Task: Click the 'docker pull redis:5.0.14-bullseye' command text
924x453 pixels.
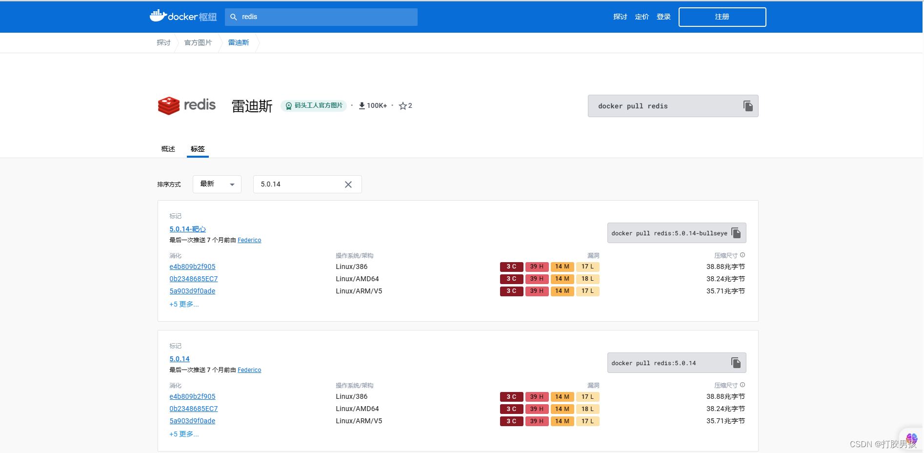Action: click(669, 233)
